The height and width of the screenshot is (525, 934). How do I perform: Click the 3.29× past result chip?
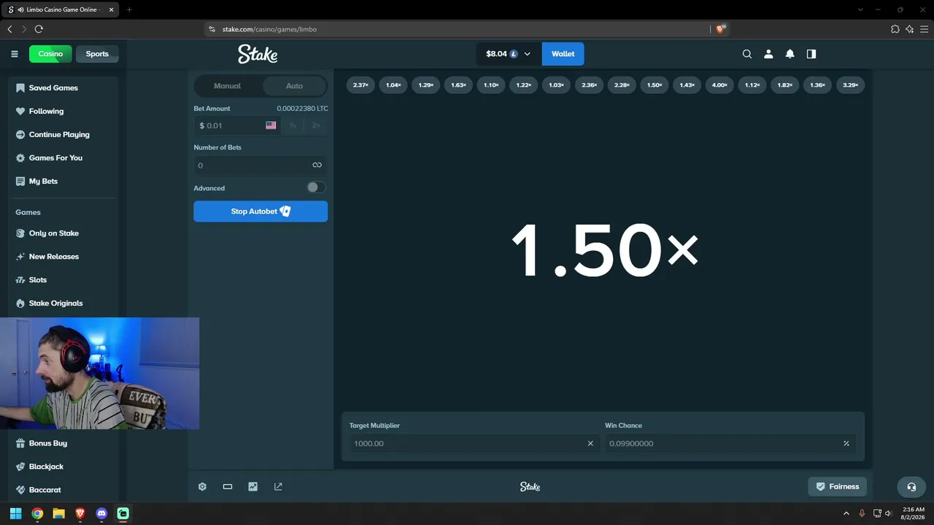(x=850, y=85)
